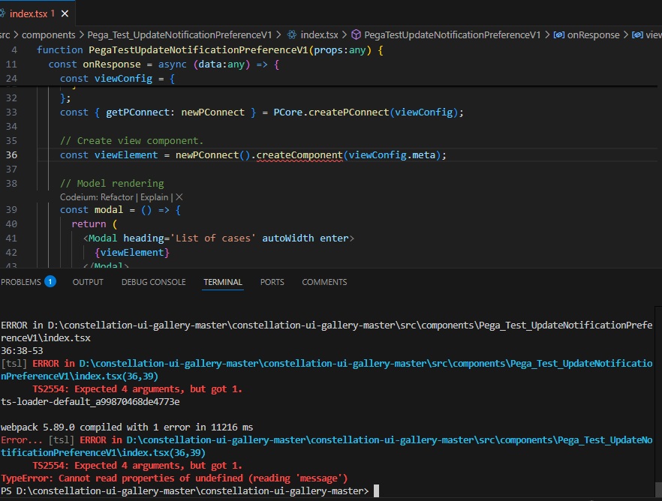Expand the Pega_Test_UpdateNotificationPreferenceV1 folder breadcrumb
662x501 pixels.
pos(180,34)
